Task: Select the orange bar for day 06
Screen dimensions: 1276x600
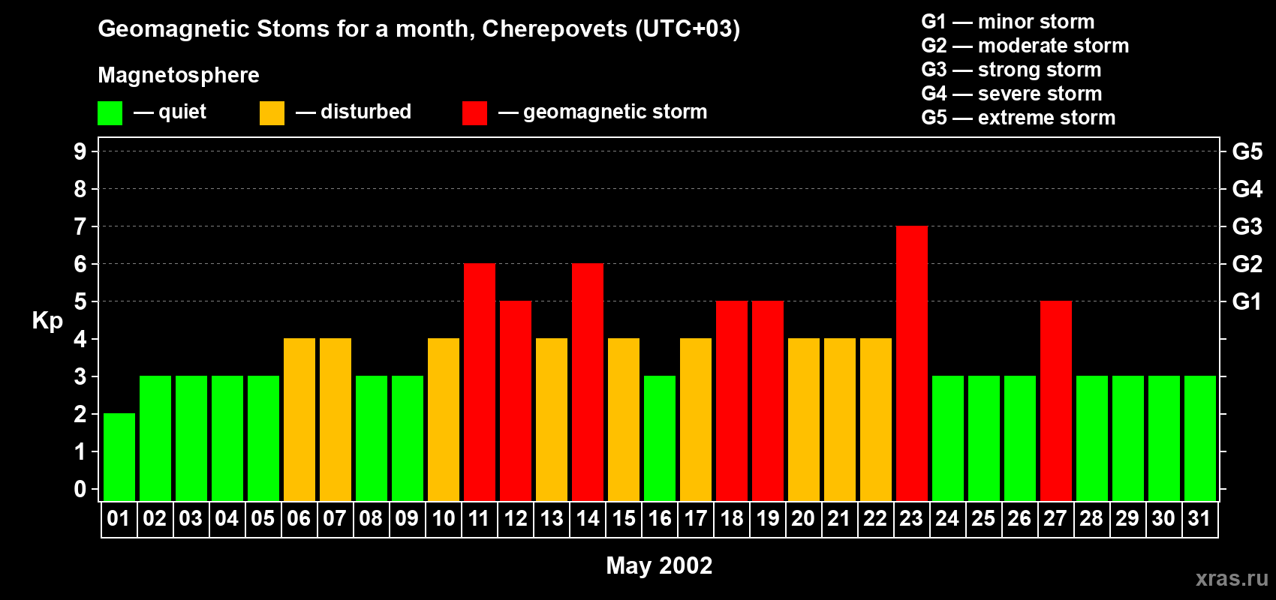Action: pyautogui.click(x=299, y=419)
